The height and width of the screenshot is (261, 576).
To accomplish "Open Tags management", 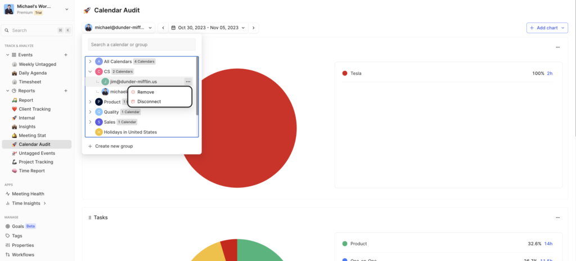I will (17, 236).
